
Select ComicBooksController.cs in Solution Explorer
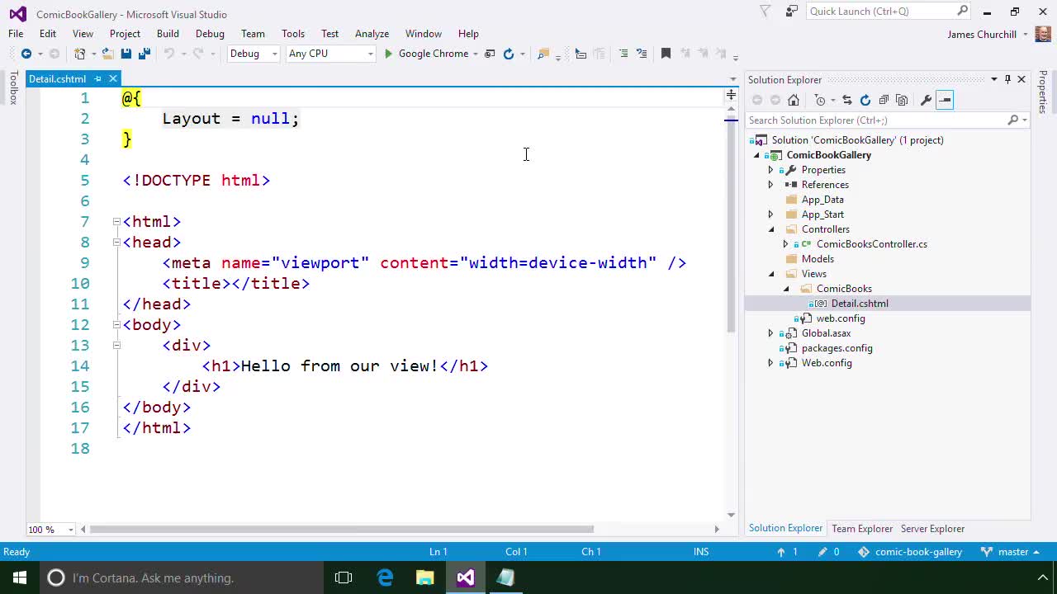click(871, 243)
